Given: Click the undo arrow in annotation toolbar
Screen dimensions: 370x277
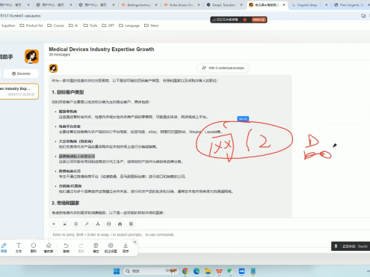Looking at the screenshot, I should [66, 248].
